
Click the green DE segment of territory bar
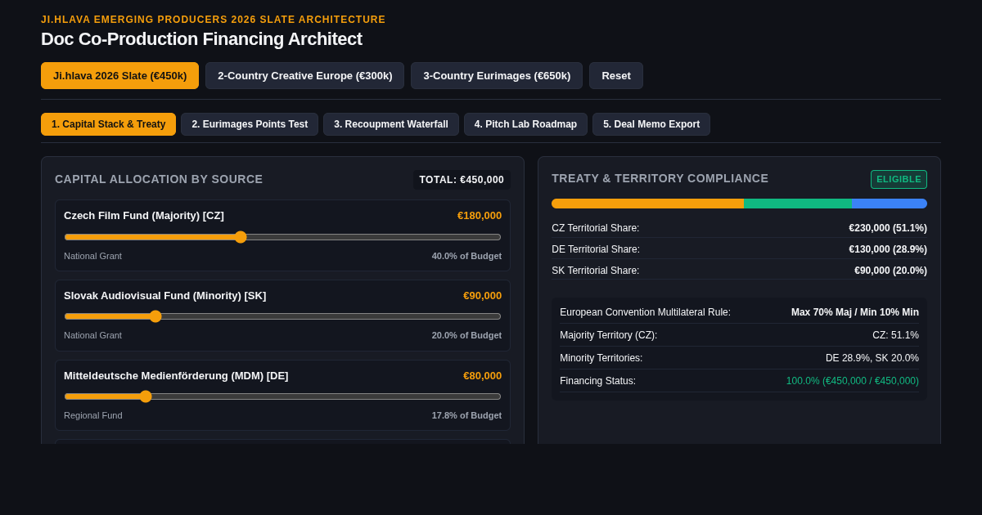pos(798,204)
